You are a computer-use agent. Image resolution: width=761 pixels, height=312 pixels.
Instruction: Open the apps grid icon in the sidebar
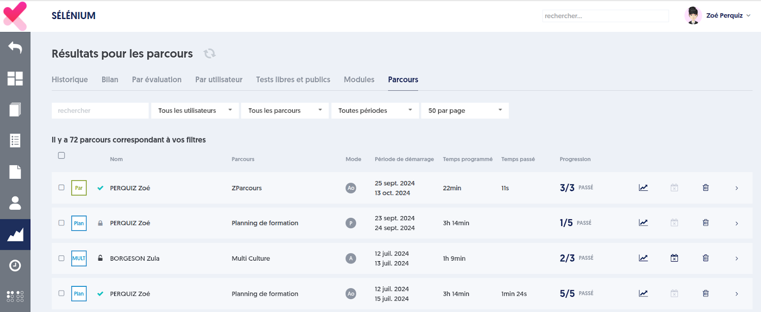(x=15, y=296)
